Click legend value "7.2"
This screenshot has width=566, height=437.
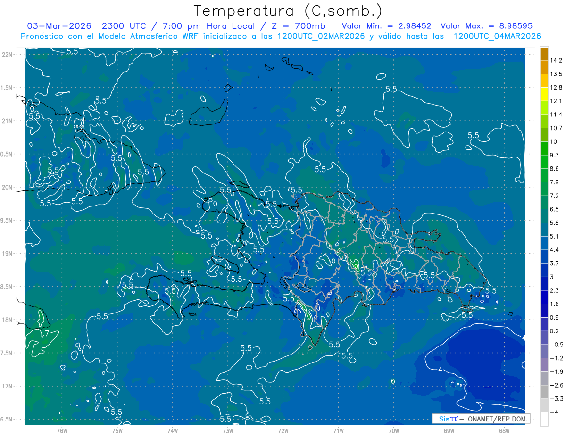pyautogui.click(x=555, y=196)
